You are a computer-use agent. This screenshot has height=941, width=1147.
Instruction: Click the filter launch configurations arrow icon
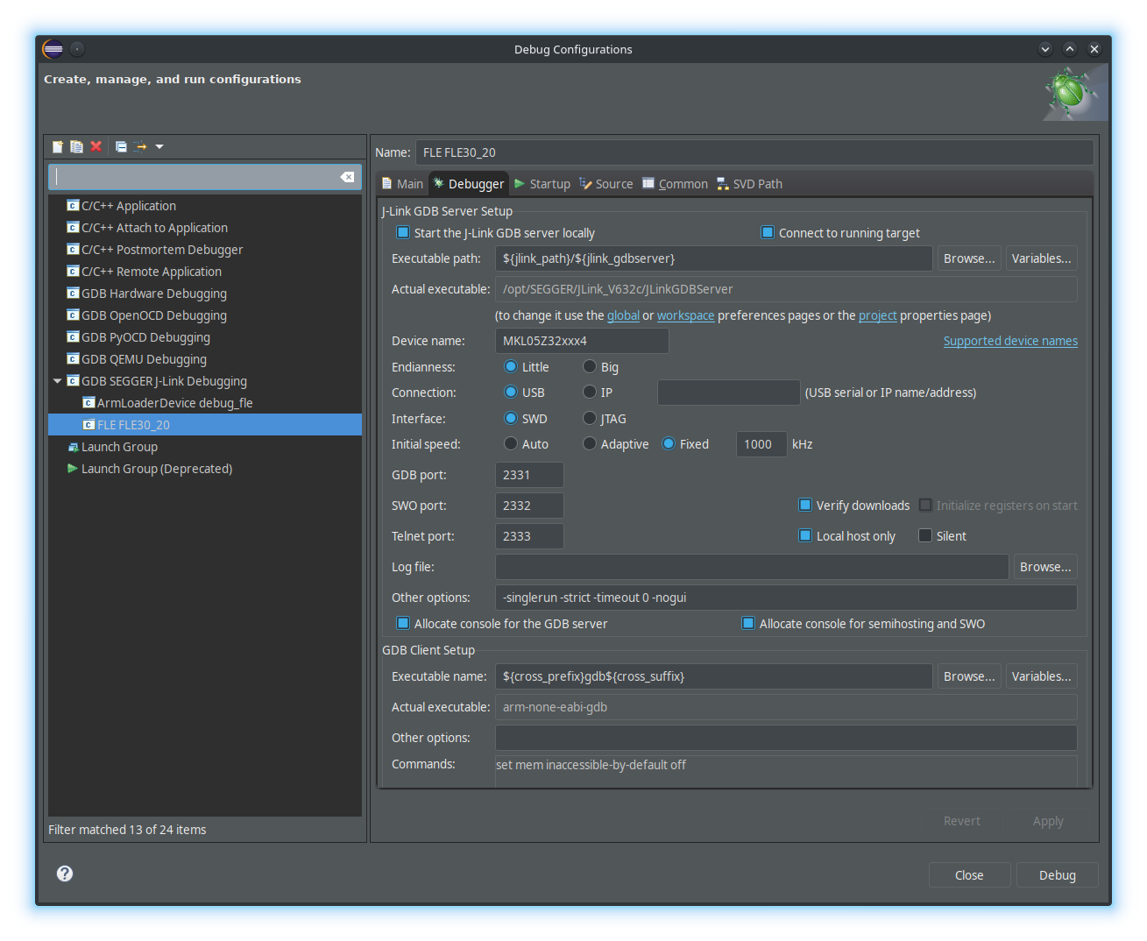pos(140,147)
